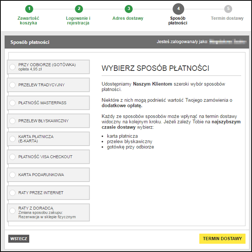Click the step 2 numbered circle
The height and width of the screenshot is (252, 252).
click(79, 9)
